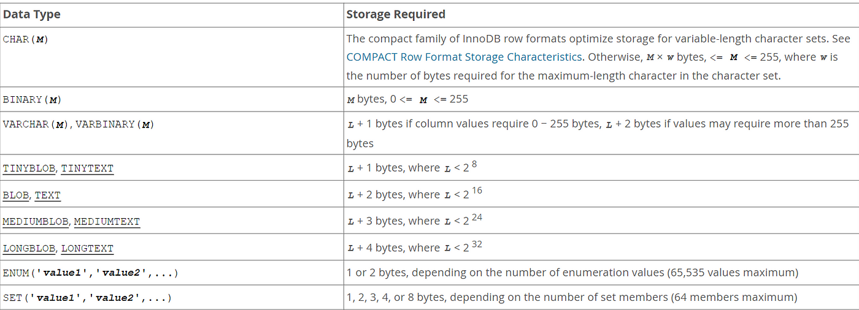Click the SET storage description text
The height and width of the screenshot is (310, 859).
click(x=572, y=297)
